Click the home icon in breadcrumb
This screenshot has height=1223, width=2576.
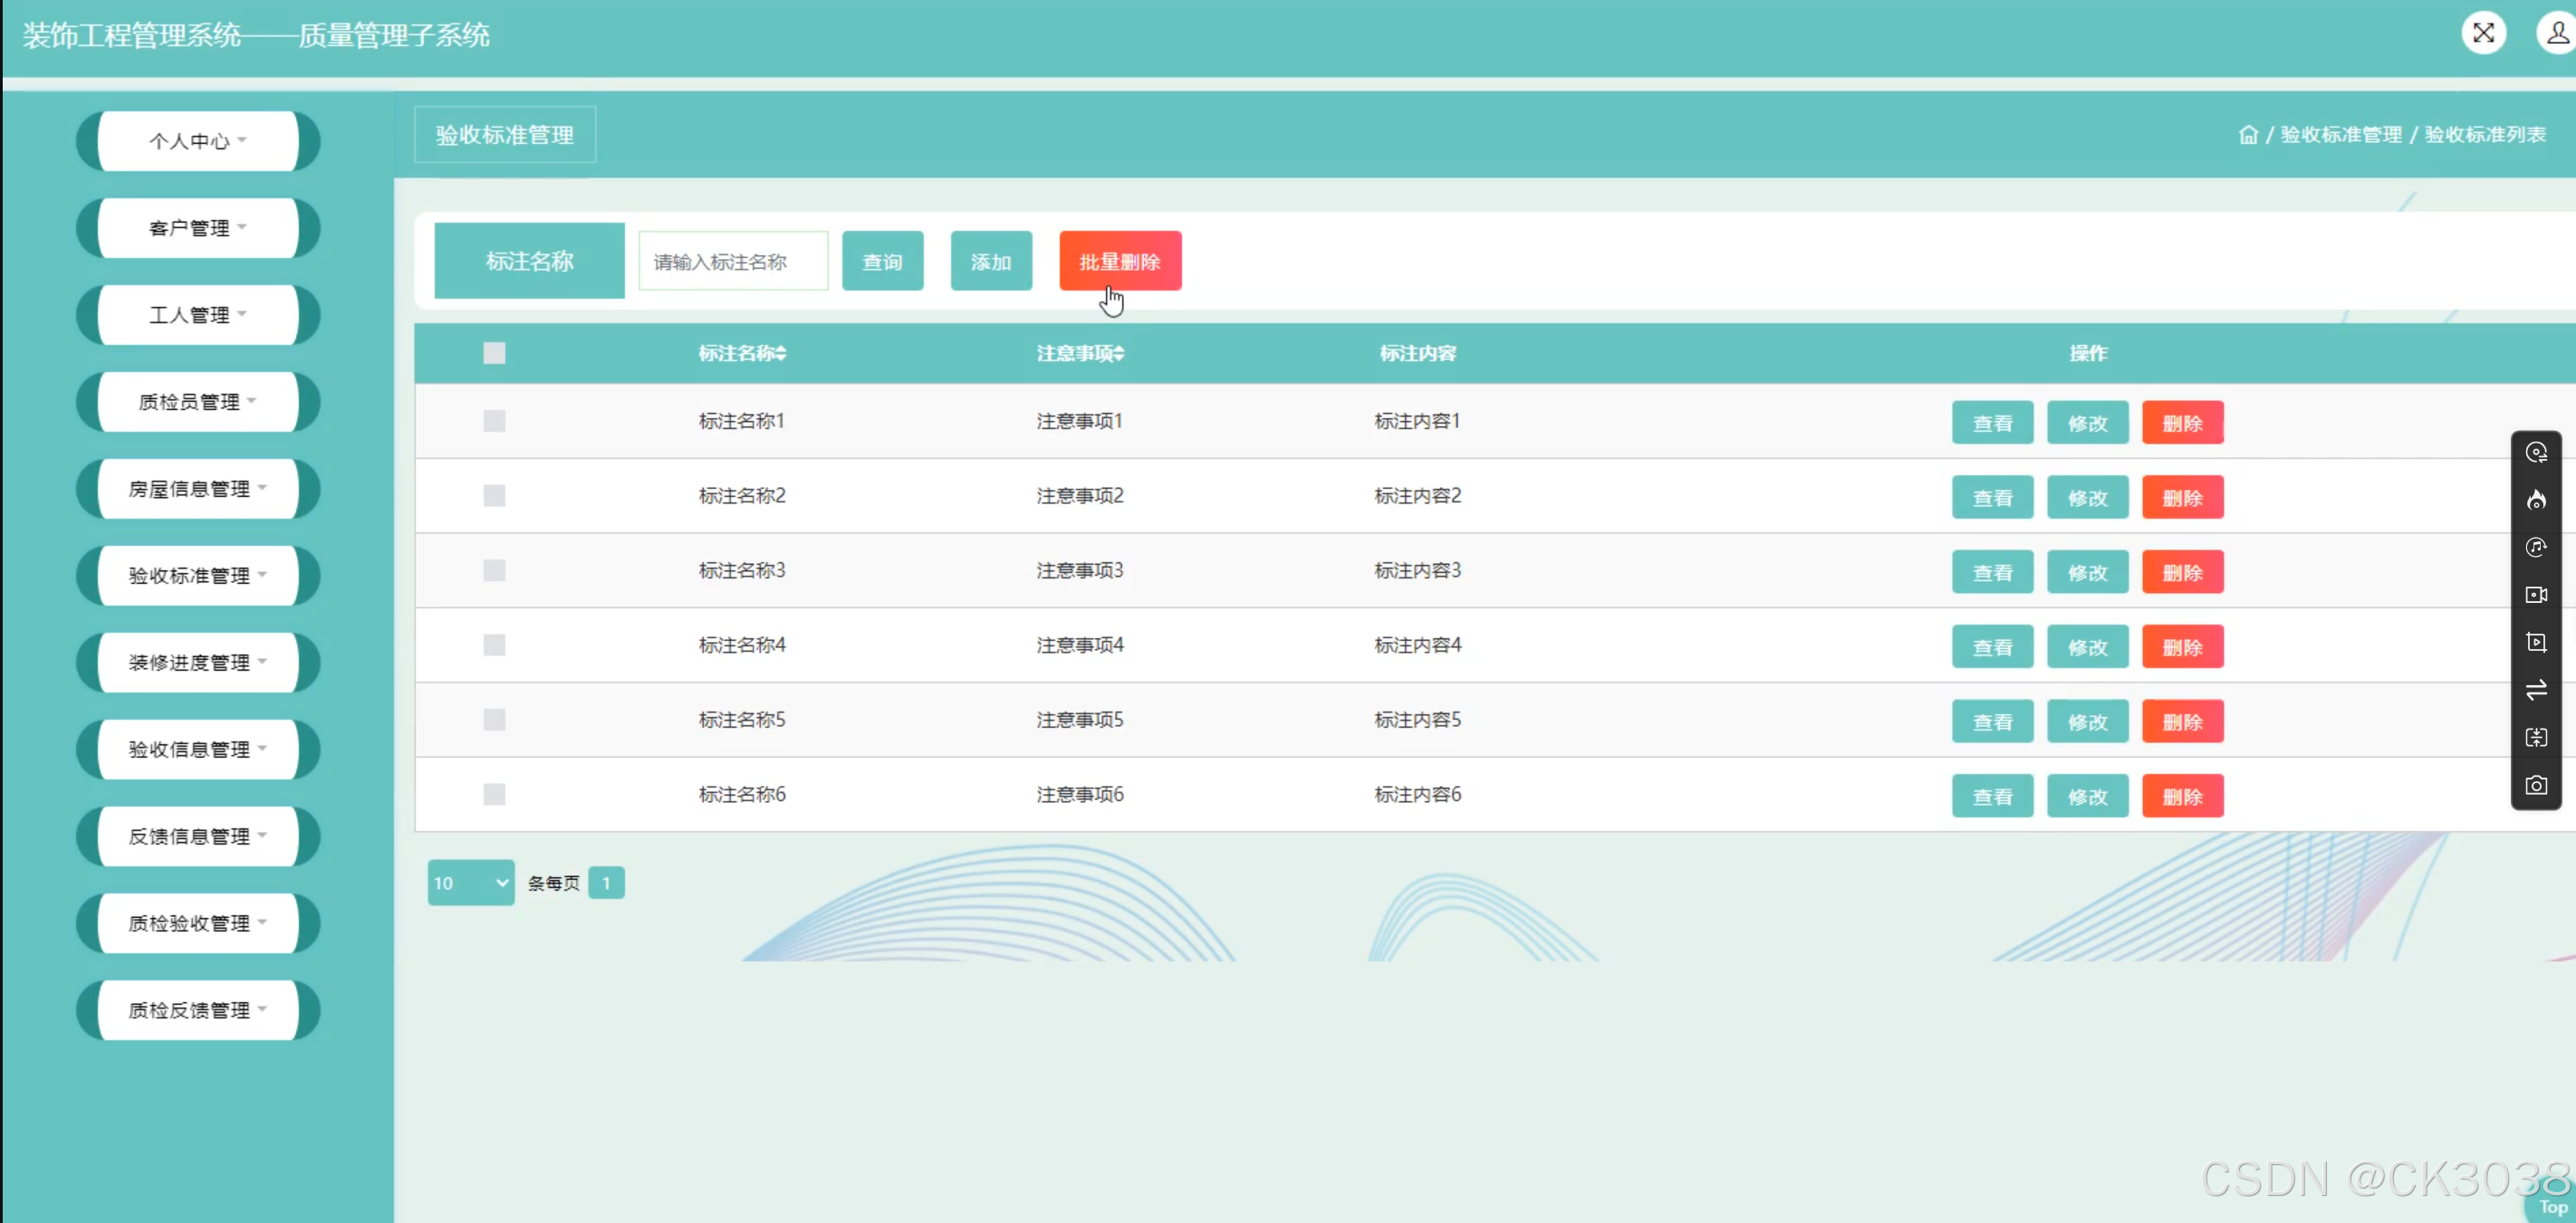[x=2248, y=135]
